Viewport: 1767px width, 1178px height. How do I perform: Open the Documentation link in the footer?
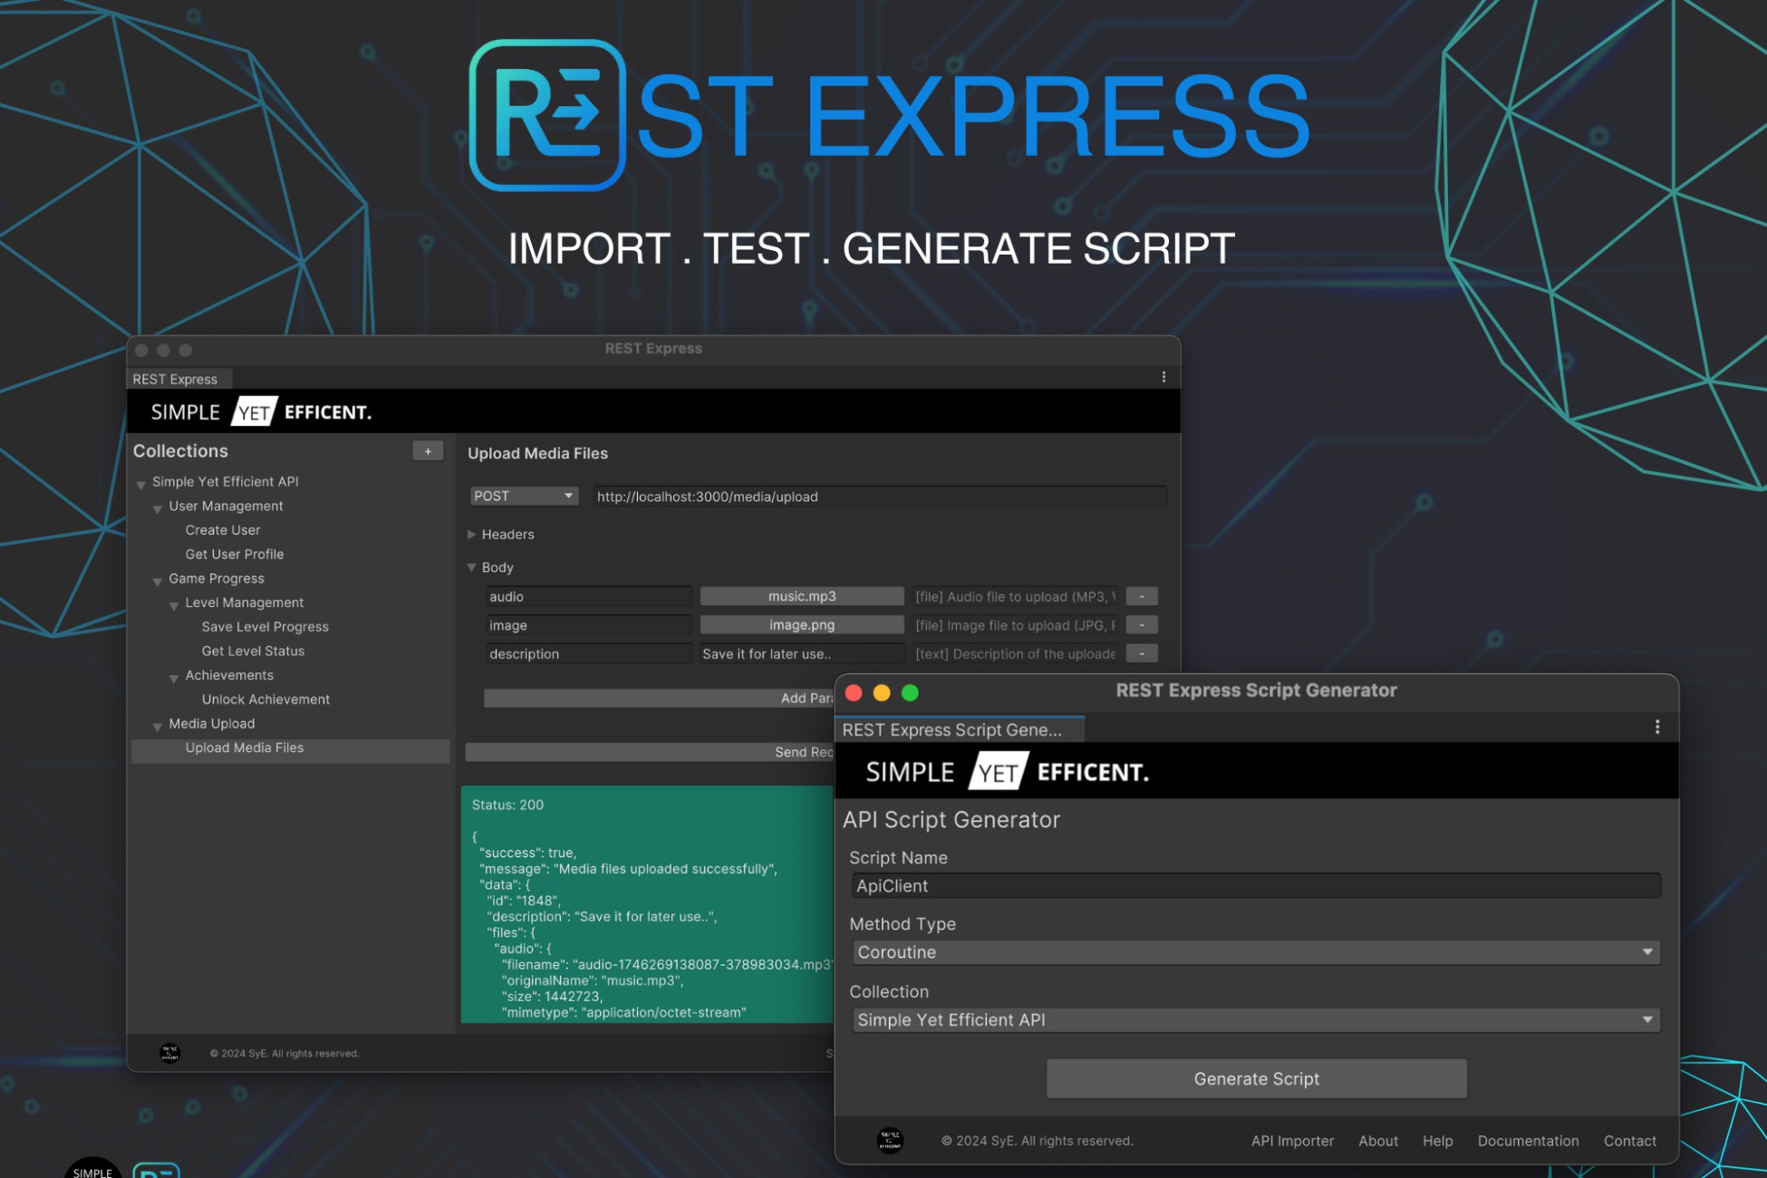(x=1528, y=1141)
